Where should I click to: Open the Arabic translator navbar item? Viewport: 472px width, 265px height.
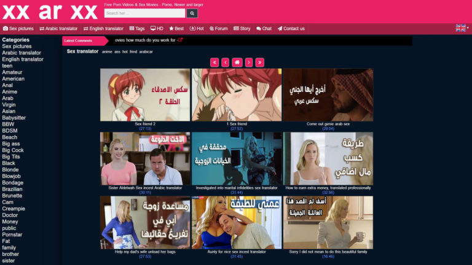click(x=58, y=28)
